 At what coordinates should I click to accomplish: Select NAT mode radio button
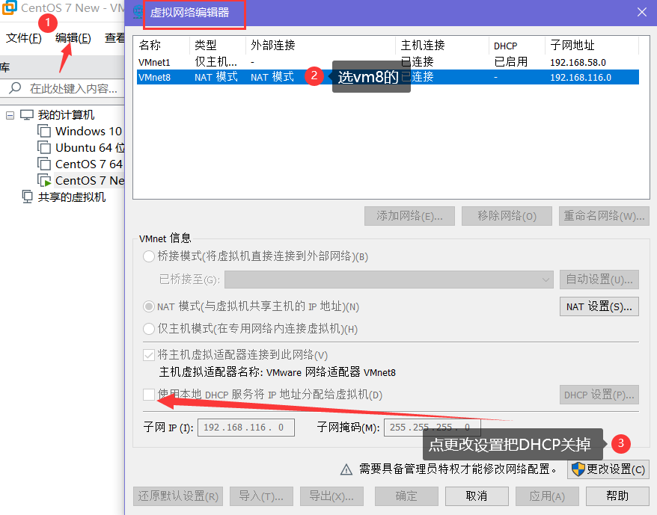click(x=149, y=306)
